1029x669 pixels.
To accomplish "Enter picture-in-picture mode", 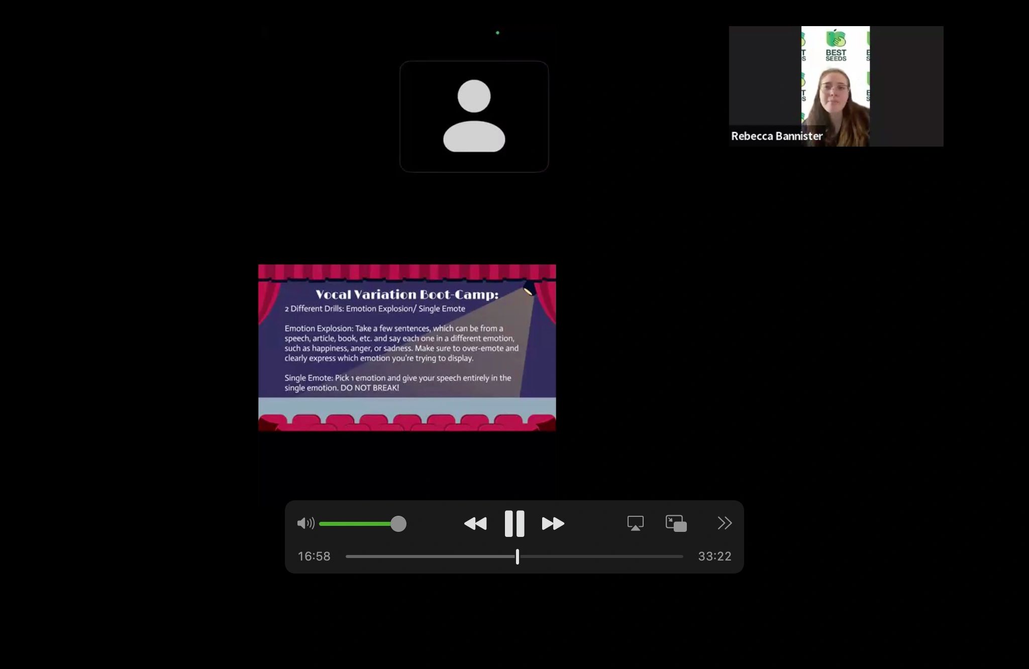I will pos(675,523).
